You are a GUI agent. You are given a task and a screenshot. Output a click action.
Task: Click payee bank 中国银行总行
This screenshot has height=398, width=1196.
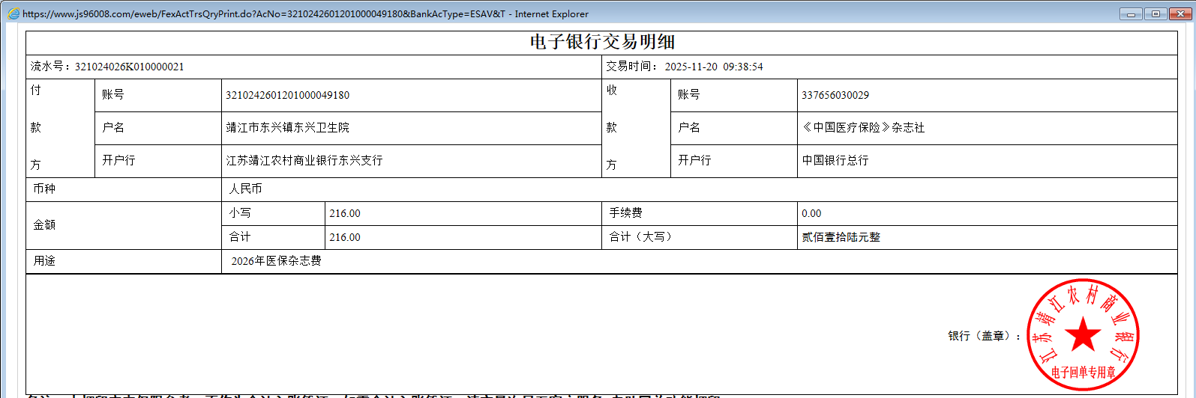[835, 161]
